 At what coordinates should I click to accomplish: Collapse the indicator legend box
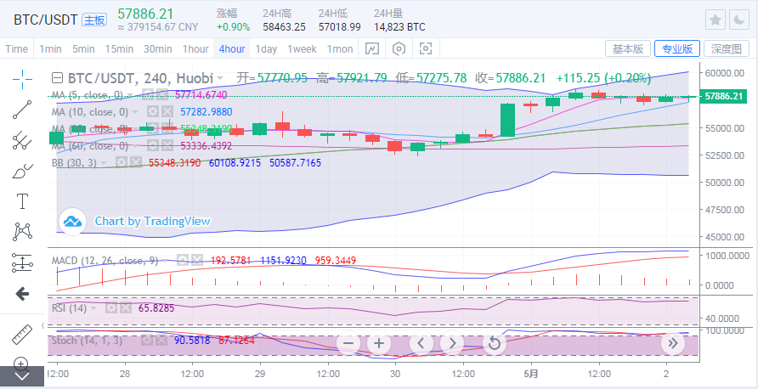[58, 78]
